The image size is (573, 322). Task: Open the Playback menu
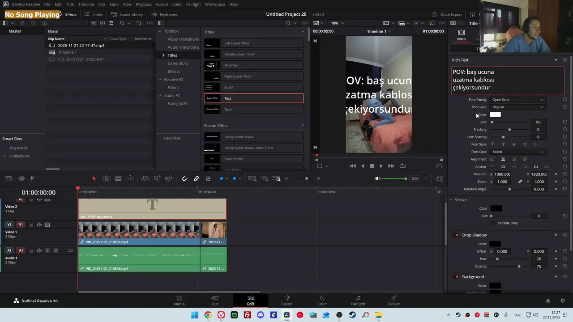click(x=144, y=4)
